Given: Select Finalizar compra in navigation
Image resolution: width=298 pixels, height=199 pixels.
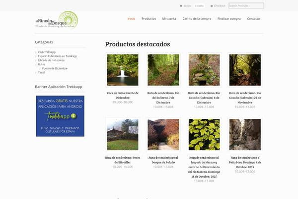Looking at the screenshot, I should coord(229,18).
